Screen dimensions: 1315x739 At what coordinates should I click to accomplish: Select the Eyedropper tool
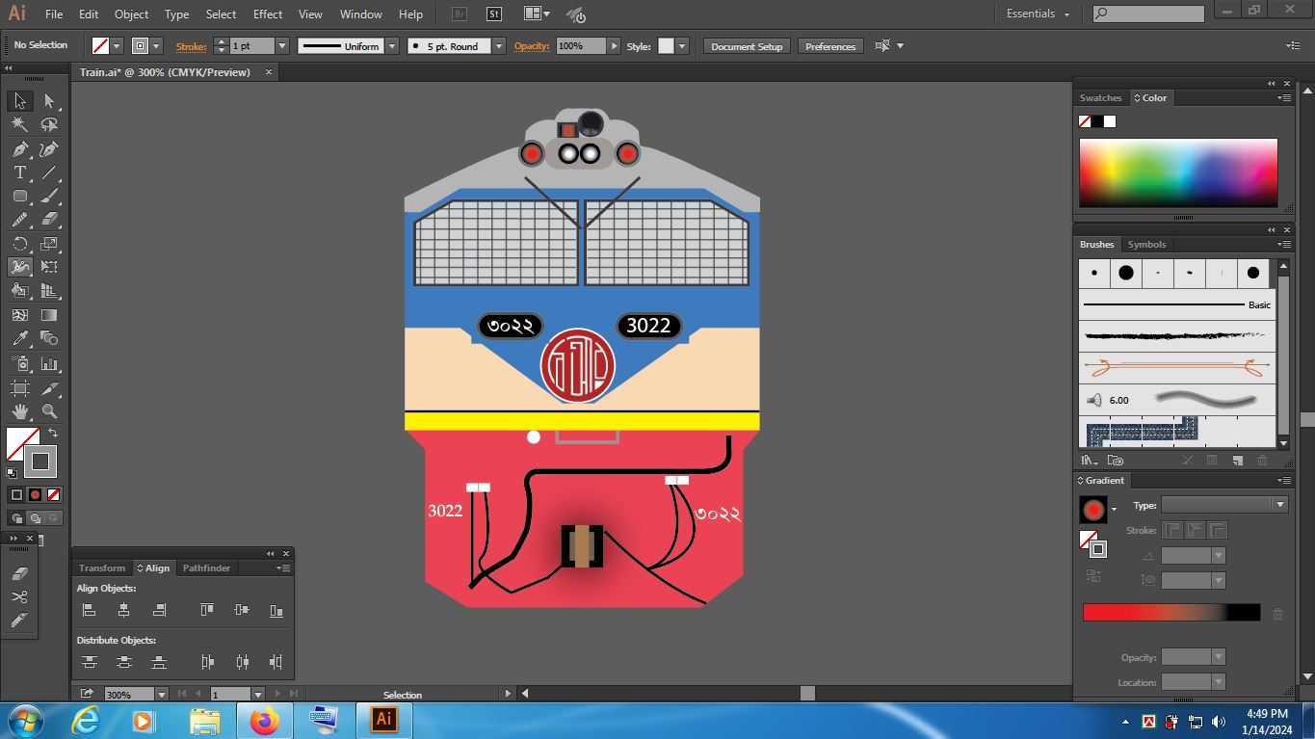pos(19,338)
